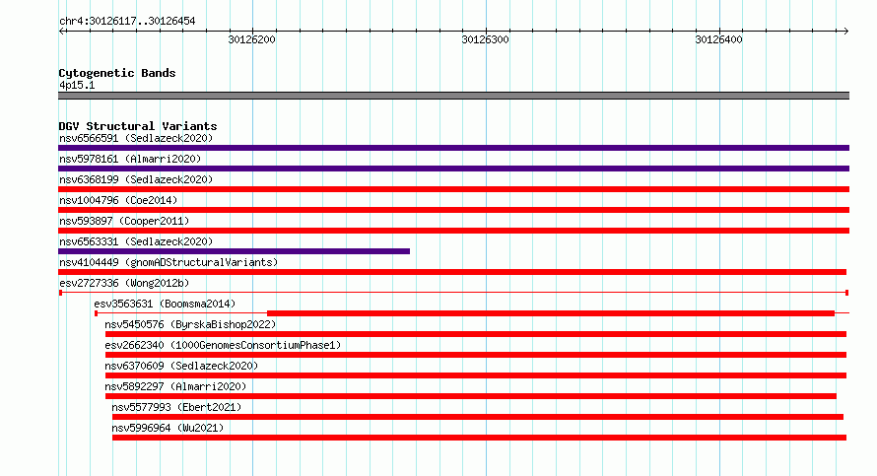877x476 pixels.
Task: Click the thick red bar for esv3563631
Action: pyautogui.click(x=551, y=313)
